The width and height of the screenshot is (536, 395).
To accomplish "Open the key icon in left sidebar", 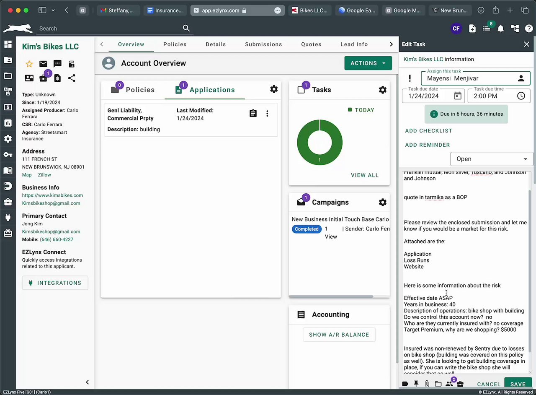I will [8, 155].
